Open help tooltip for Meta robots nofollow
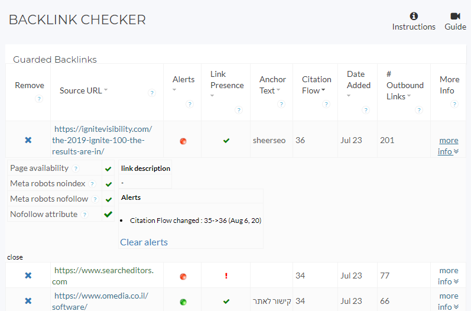 pos(95,199)
